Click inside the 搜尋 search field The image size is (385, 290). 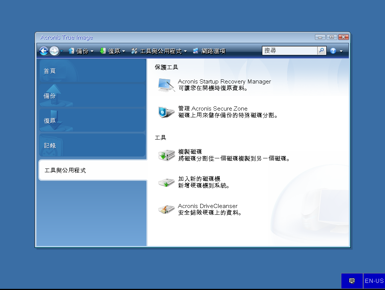(x=289, y=50)
